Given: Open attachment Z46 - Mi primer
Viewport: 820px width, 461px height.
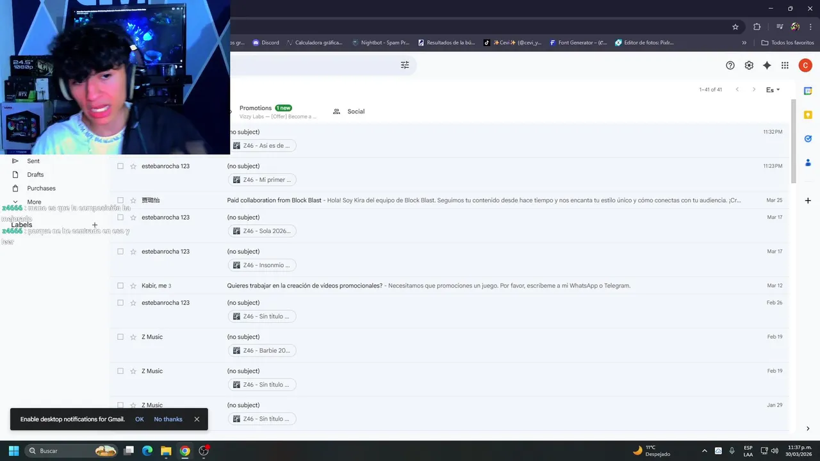Looking at the screenshot, I should coord(263,180).
